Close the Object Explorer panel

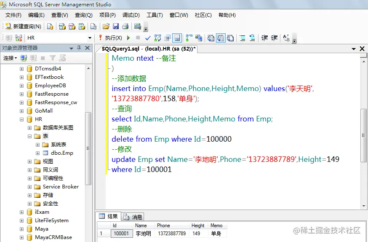click(x=87, y=48)
